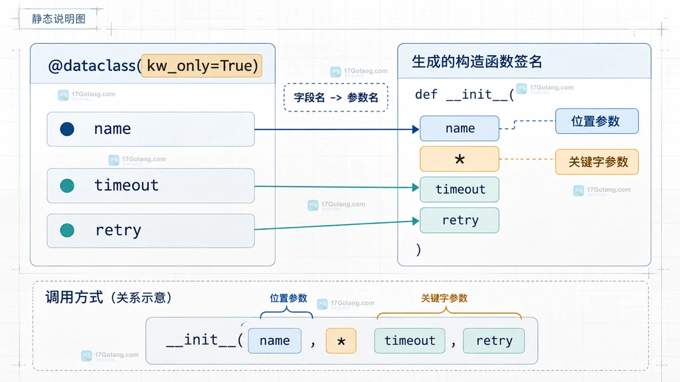Click the 关键字参数 orange legend box
The height and width of the screenshot is (382, 680).
tap(597, 162)
